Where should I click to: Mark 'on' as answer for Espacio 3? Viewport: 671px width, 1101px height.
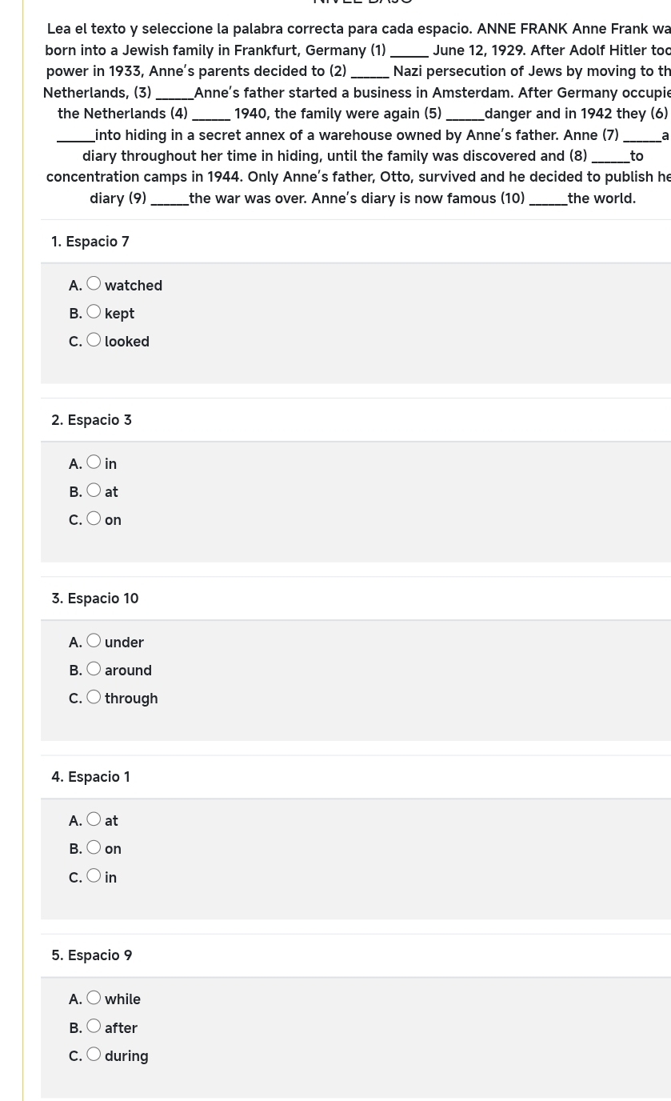[x=94, y=518]
